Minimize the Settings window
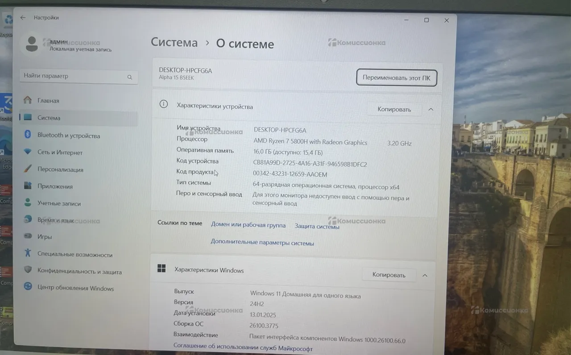The image size is (571, 355). [x=406, y=20]
